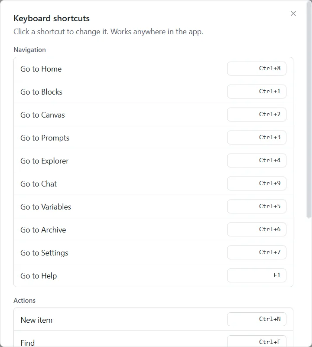This screenshot has height=347, width=312.
Task: Click the 'Actions' section heading
Action: (x=24, y=301)
